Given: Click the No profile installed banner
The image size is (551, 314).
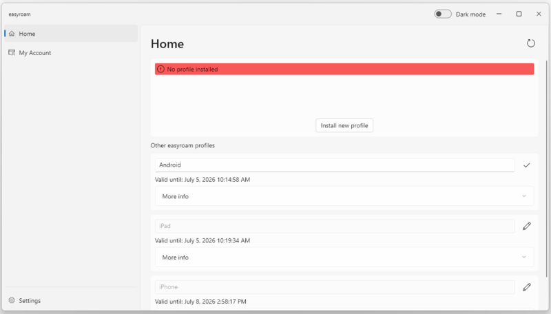Looking at the screenshot, I should click(x=344, y=70).
